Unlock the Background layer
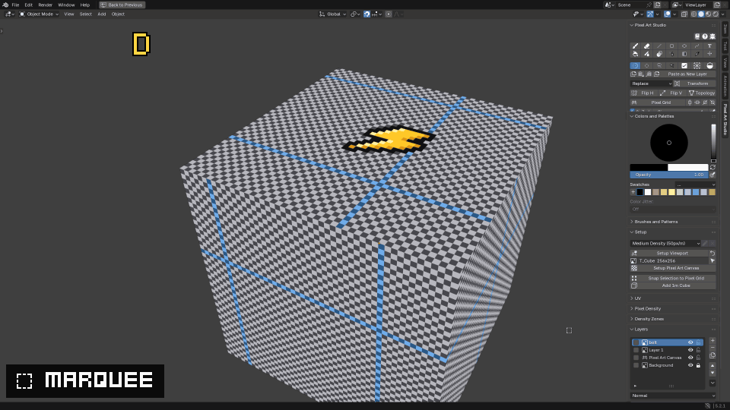This screenshot has width=730, height=410. [x=698, y=365]
